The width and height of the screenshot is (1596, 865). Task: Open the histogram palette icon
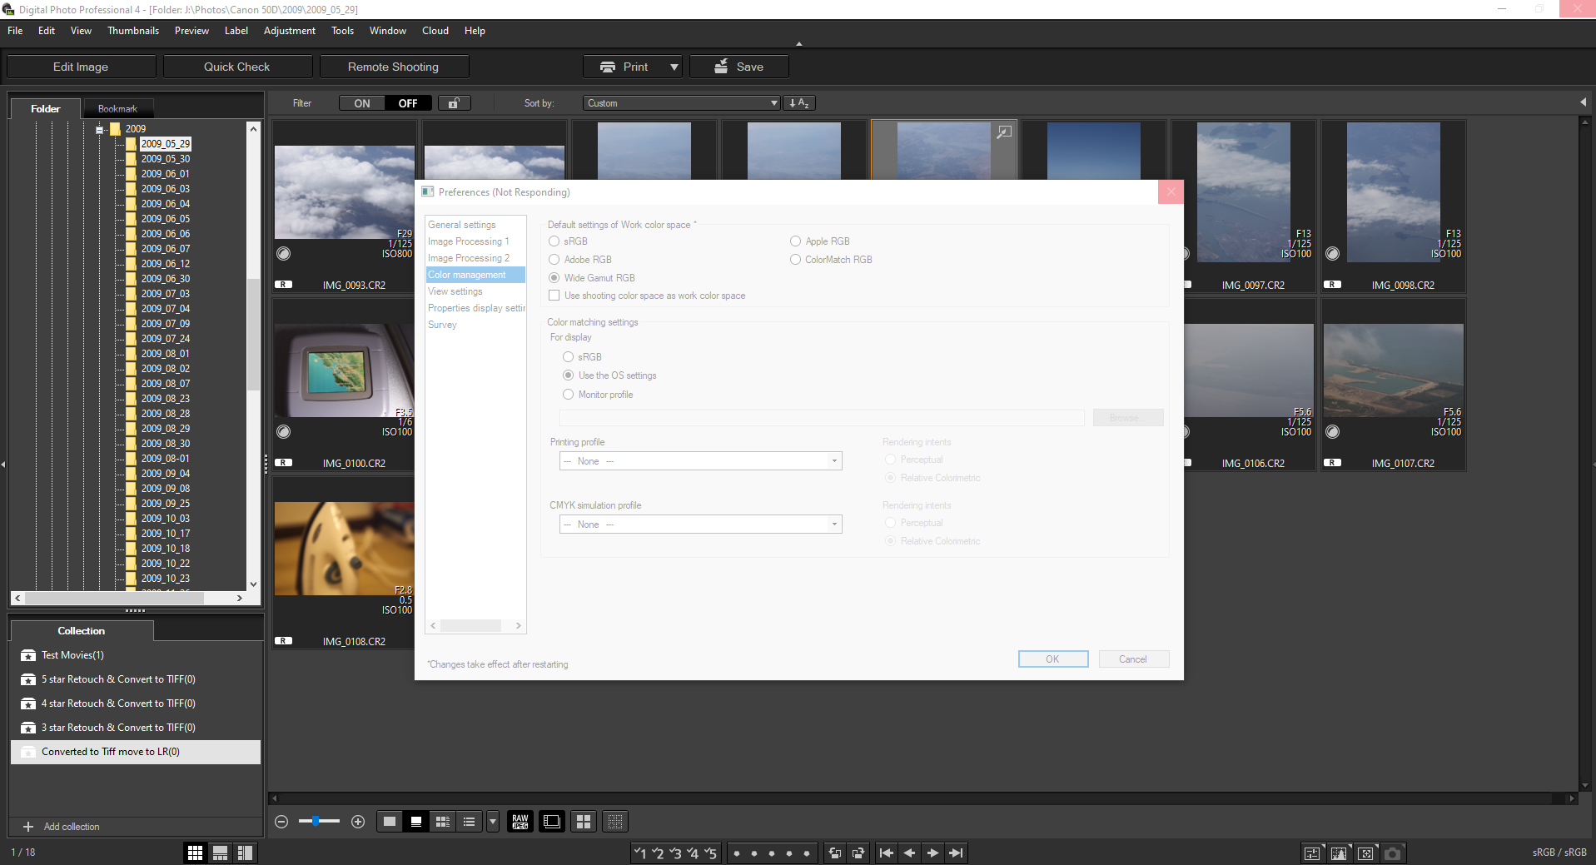point(1339,853)
